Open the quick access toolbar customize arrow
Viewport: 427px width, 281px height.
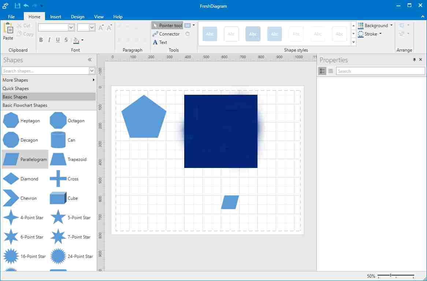41,6
